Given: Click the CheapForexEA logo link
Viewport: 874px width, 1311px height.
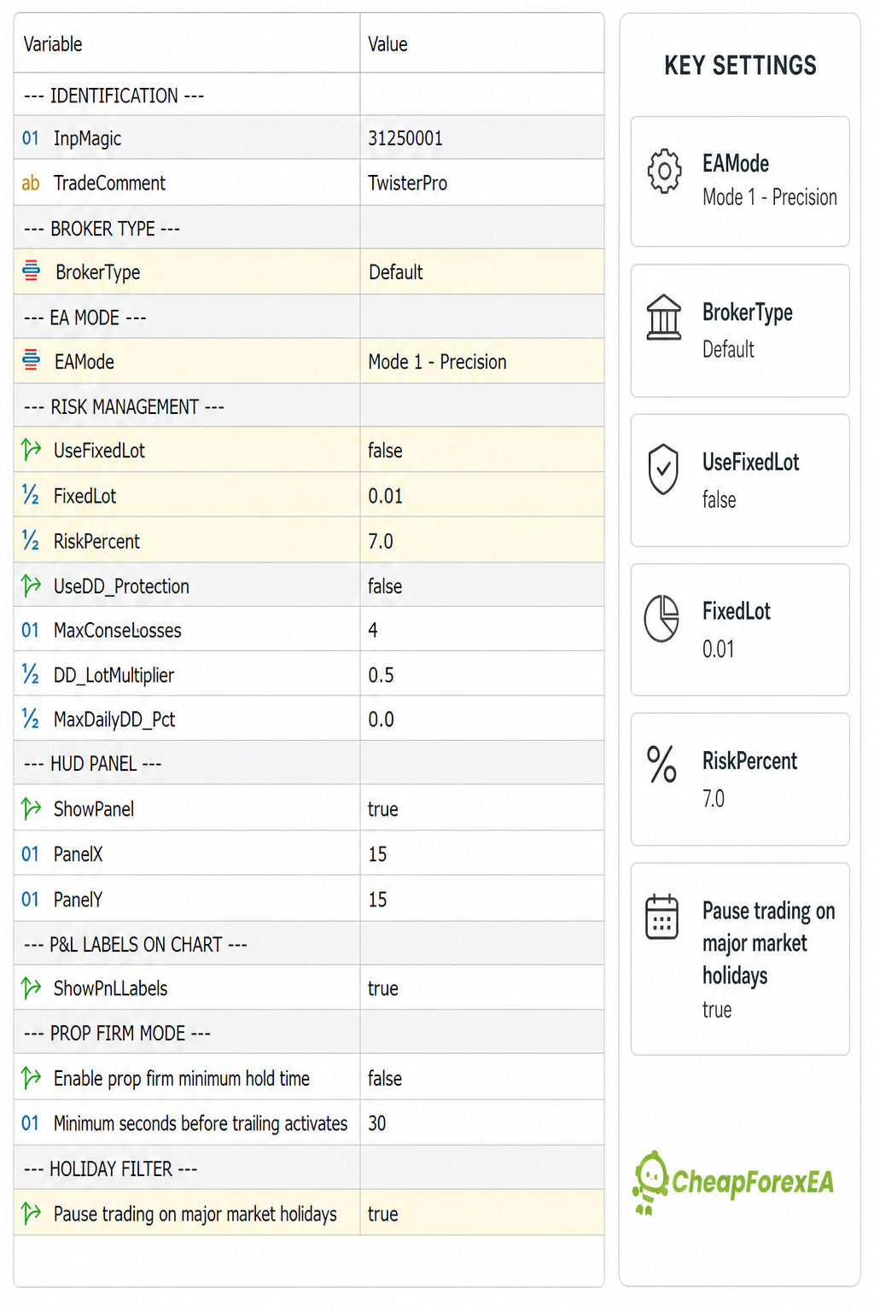Looking at the screenshot, I should tap(732, 1182).
